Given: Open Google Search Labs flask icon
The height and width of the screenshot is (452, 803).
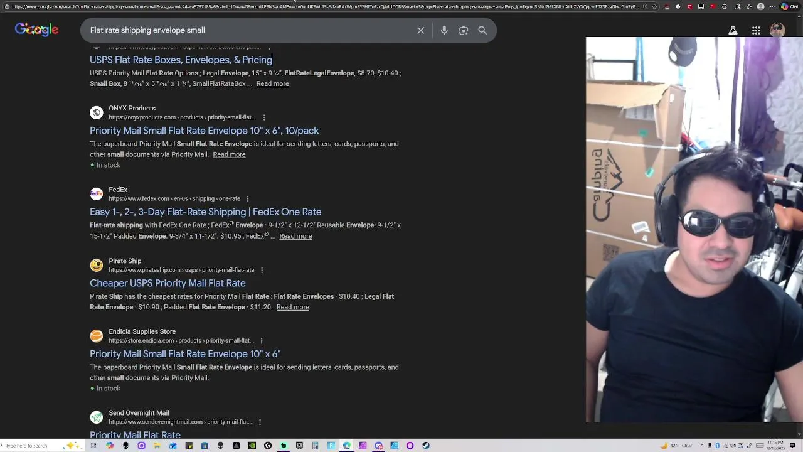Looking at the screenshot, I should click(x=733, y=30).
